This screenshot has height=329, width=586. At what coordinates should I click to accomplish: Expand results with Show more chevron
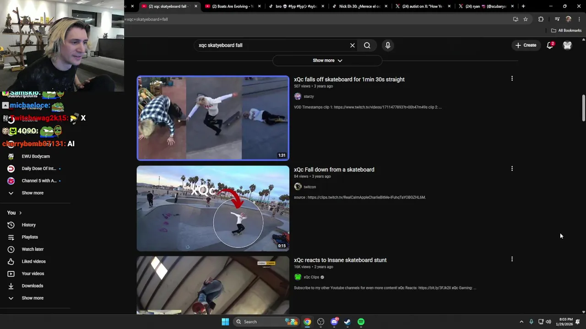[327, 60]
